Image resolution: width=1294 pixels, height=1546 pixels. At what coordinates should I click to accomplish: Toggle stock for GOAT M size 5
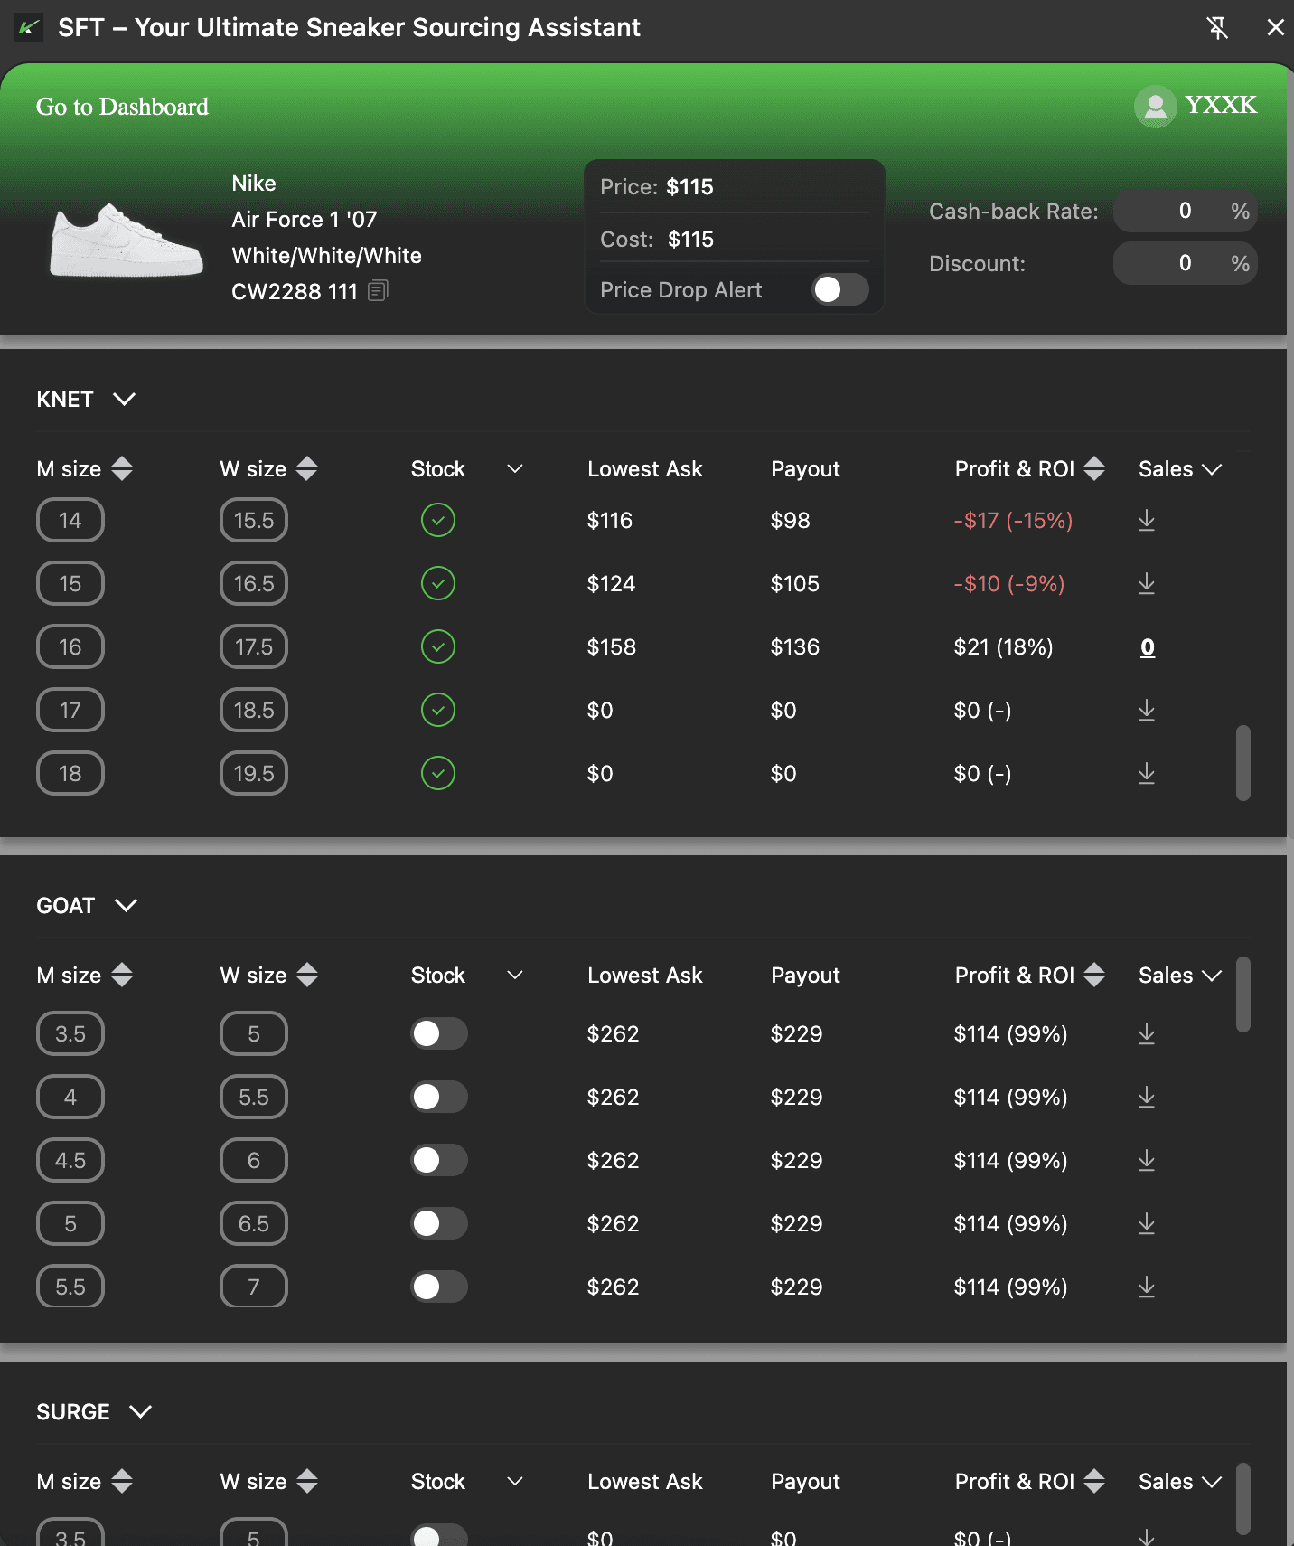tap(439, 1223)
